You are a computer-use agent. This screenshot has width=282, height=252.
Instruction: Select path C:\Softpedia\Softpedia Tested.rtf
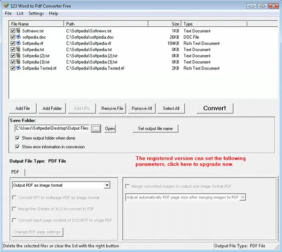tap(95, 68)
